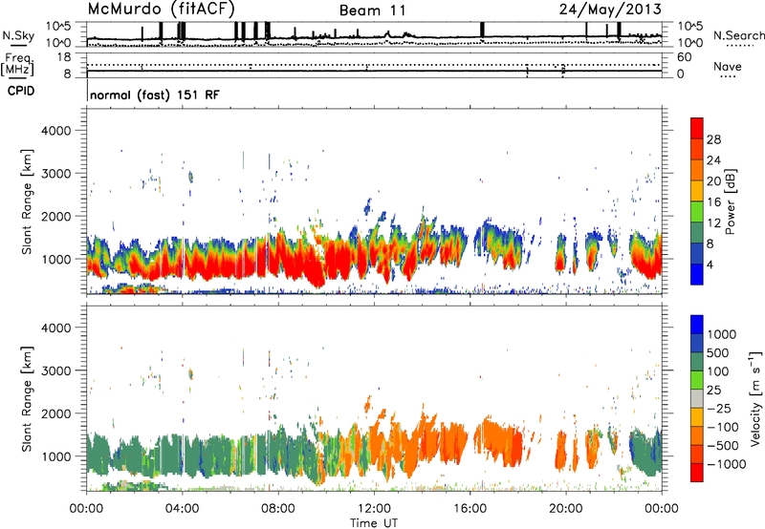This screenshot has height=529, width=765.
Task: Pick the 4–8 dB dark blue Power swatch
Action: click(697, 254)
